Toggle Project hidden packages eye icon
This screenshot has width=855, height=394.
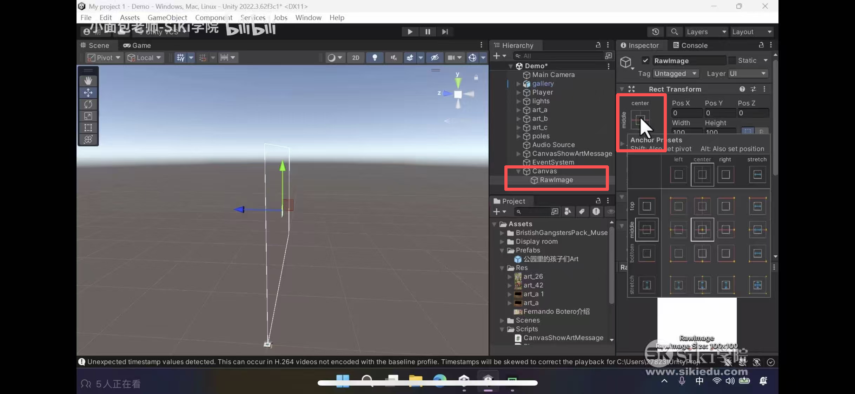[610, 212]
